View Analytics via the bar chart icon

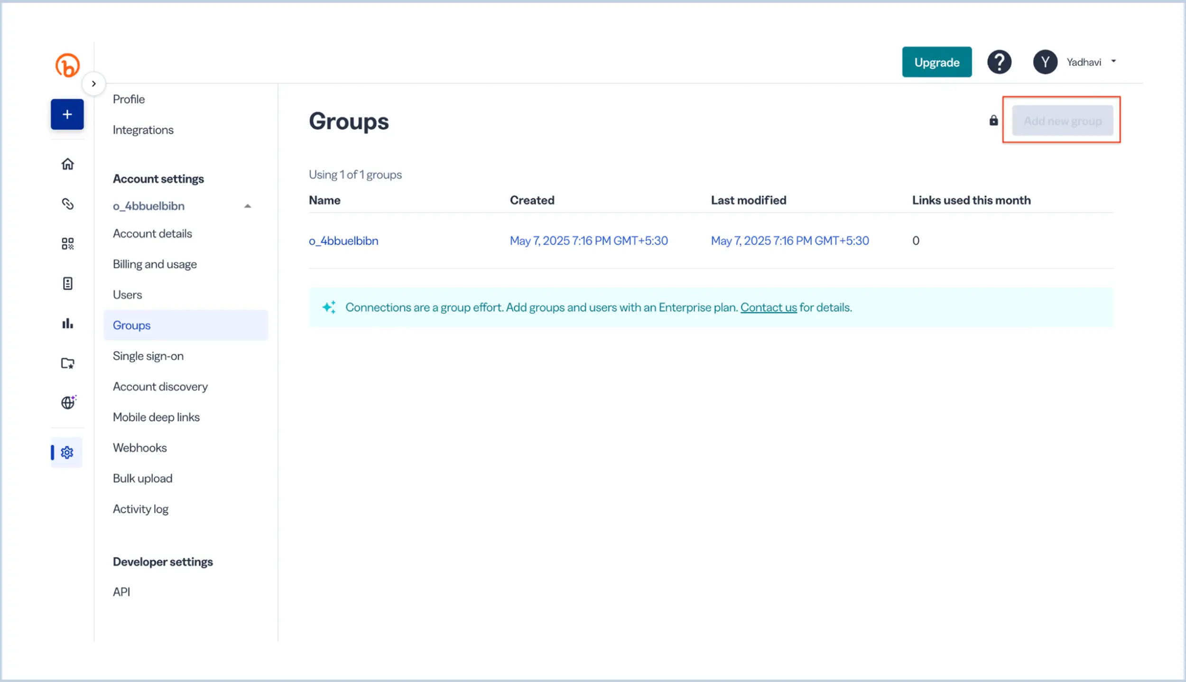pyautogui.click(x=67, y=323)
